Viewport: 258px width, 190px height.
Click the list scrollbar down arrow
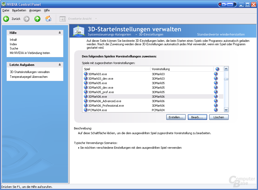[226, 110]
